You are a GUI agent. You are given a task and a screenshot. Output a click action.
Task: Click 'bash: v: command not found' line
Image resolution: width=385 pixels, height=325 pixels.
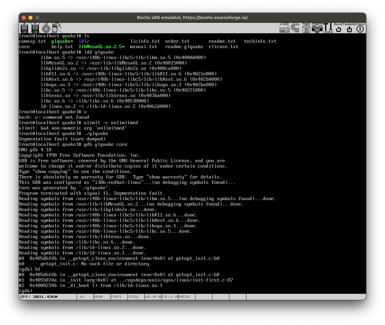[54, 117]
